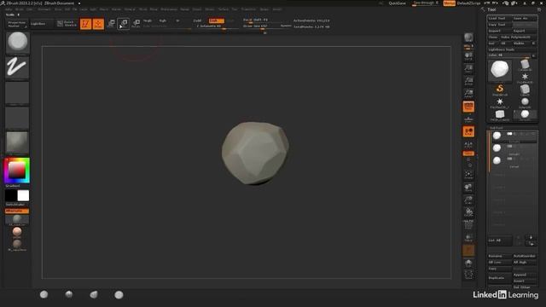Click the Frame mesh icon
The width and height of the screenshot is (546, 307).
coord(468,175)
